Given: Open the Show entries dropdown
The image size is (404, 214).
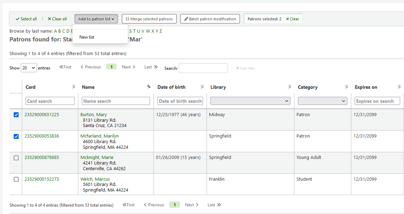Looking at the screenshot, I should pos(28,68).
